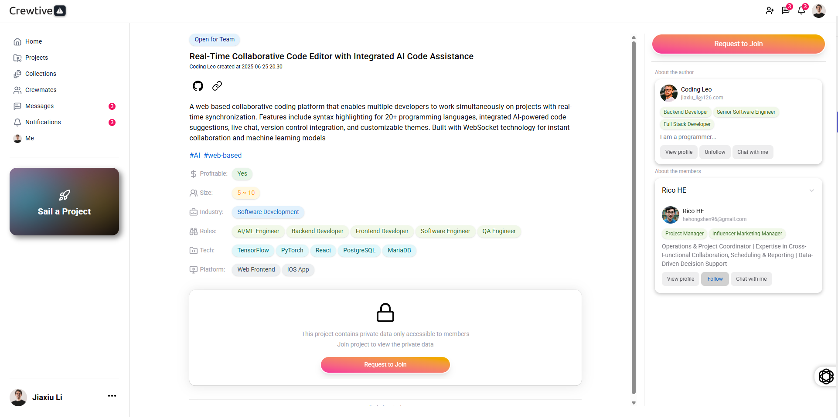This screenshot has height=418, width=838.
Task: Click the Sail a Project card
Action: [64, 201]
